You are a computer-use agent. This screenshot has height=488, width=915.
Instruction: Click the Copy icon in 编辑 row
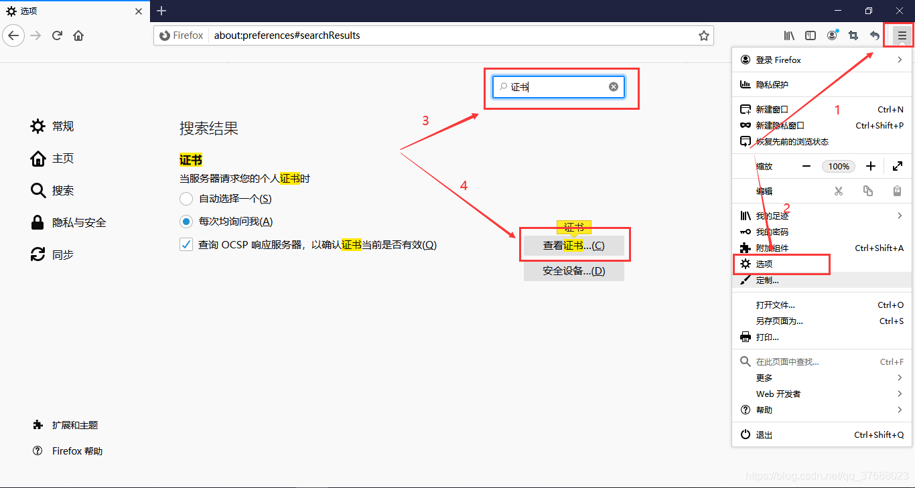(868, 191)
